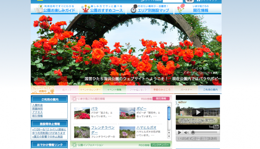Open the イベントカレンダー tab

[91, 90]
